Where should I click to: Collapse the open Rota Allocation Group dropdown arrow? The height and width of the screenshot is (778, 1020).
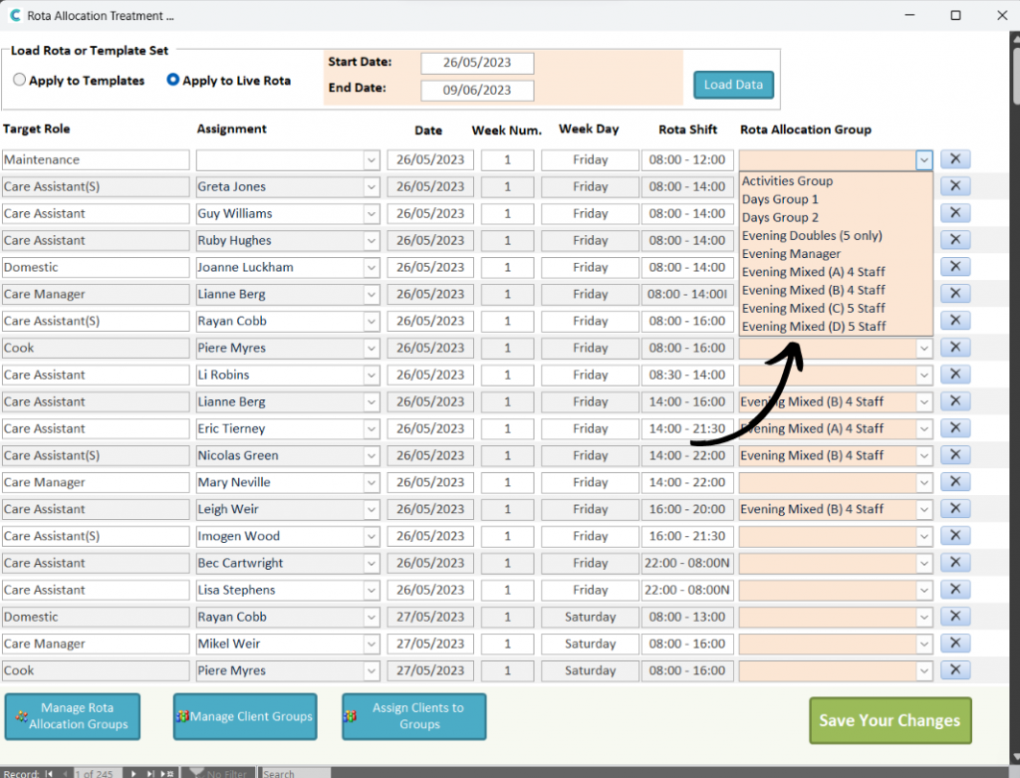[x=923, y=159]
